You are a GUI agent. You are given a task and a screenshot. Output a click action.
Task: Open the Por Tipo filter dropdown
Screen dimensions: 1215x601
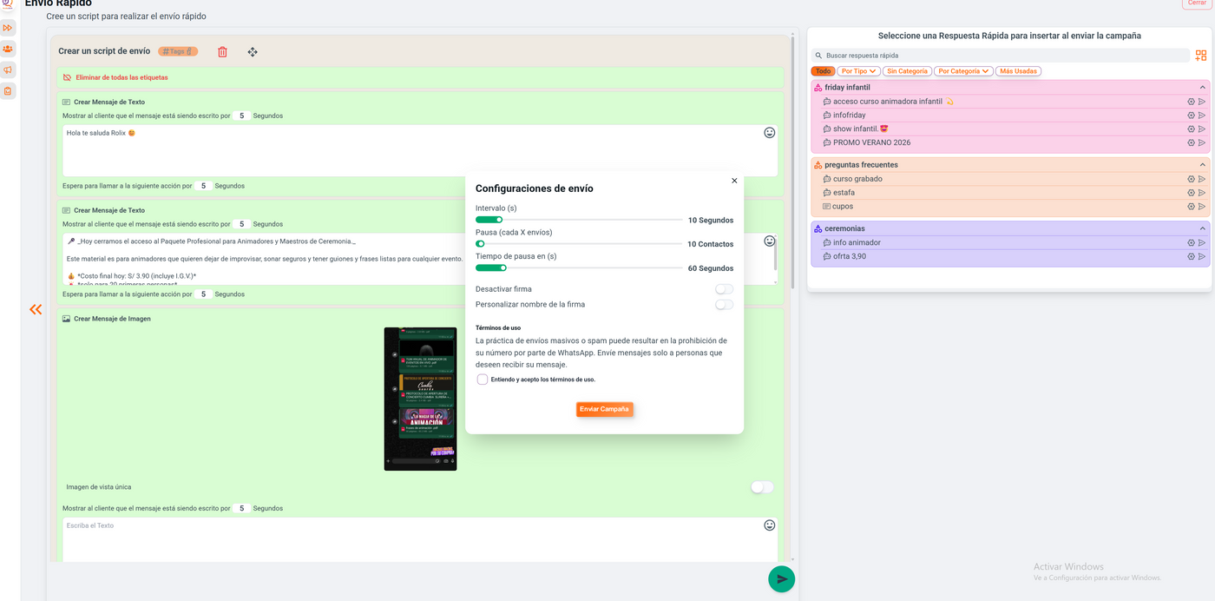tap(858, 71)
